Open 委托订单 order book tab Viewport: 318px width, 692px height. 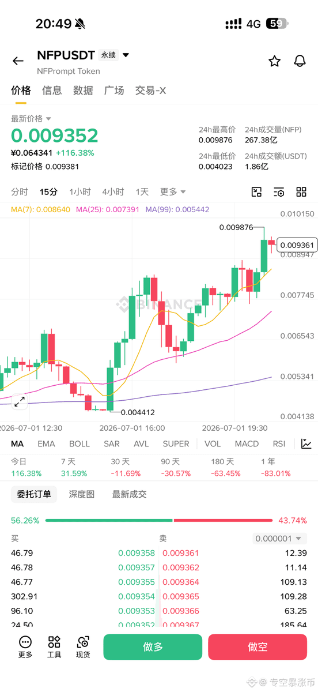(34, 494)
